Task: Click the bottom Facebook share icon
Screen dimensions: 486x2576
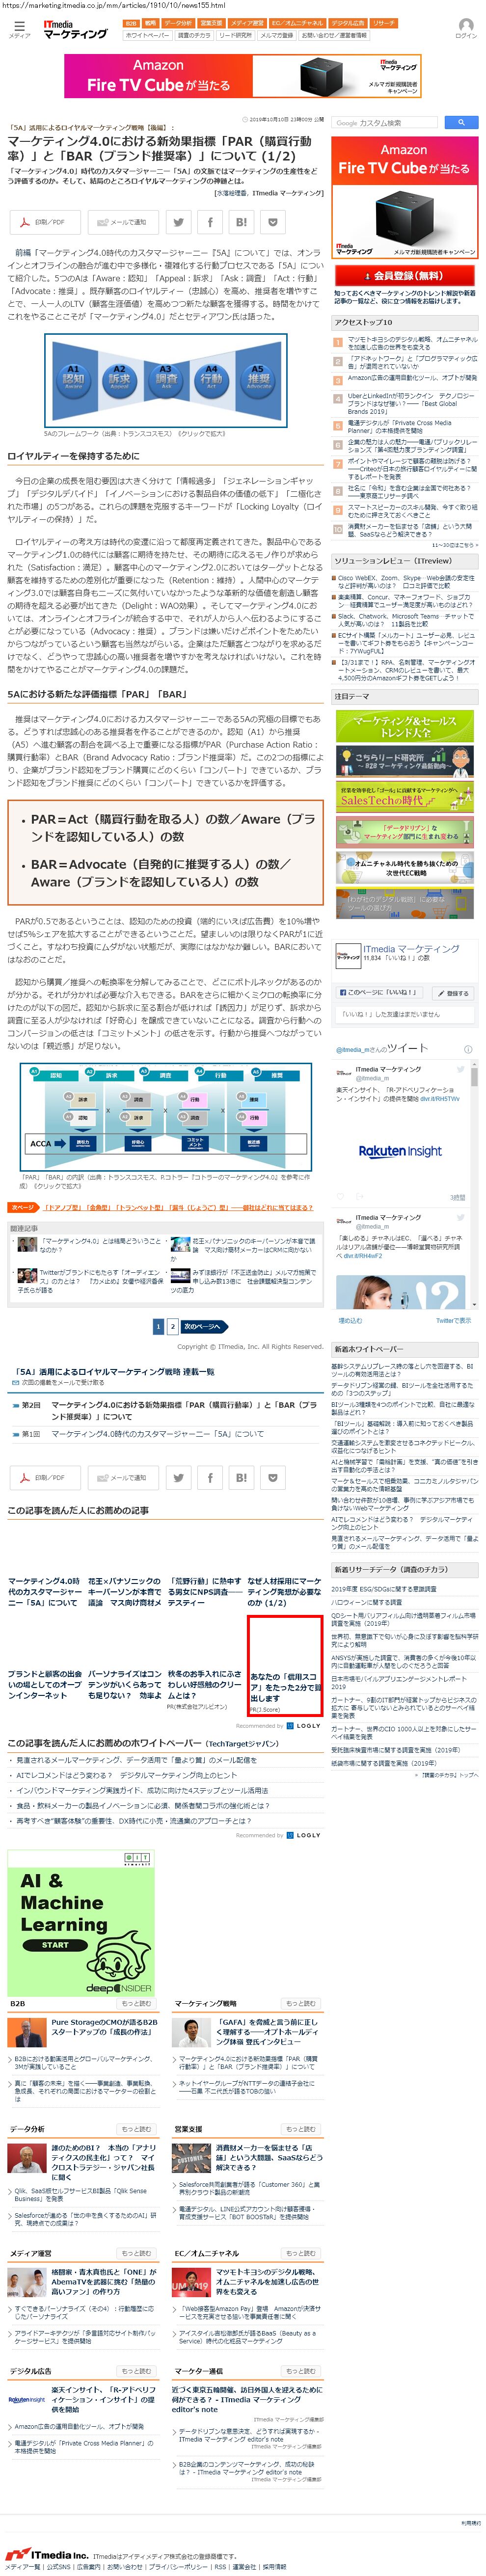Action: [210, 1477]
